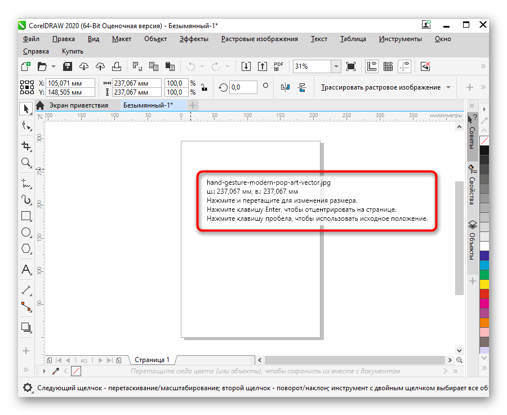
Task: Toggle the snap off button
Action: click(x=425, y=66)
